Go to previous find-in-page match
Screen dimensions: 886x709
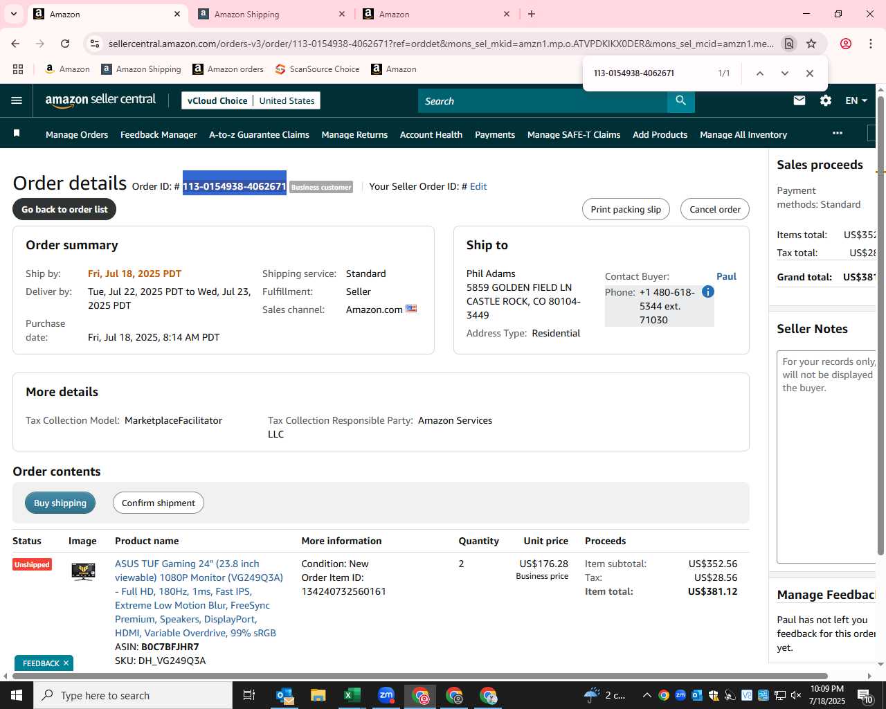[759, 73]
